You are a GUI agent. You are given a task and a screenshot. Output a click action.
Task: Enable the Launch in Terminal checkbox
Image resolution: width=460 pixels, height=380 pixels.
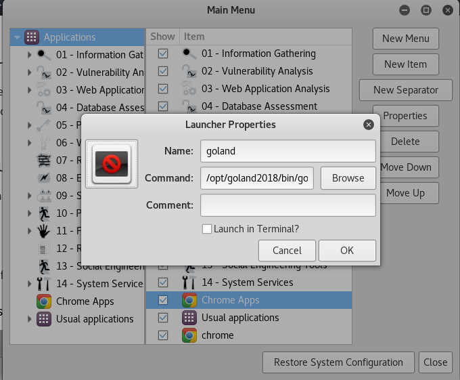click(x=207, y=229)
